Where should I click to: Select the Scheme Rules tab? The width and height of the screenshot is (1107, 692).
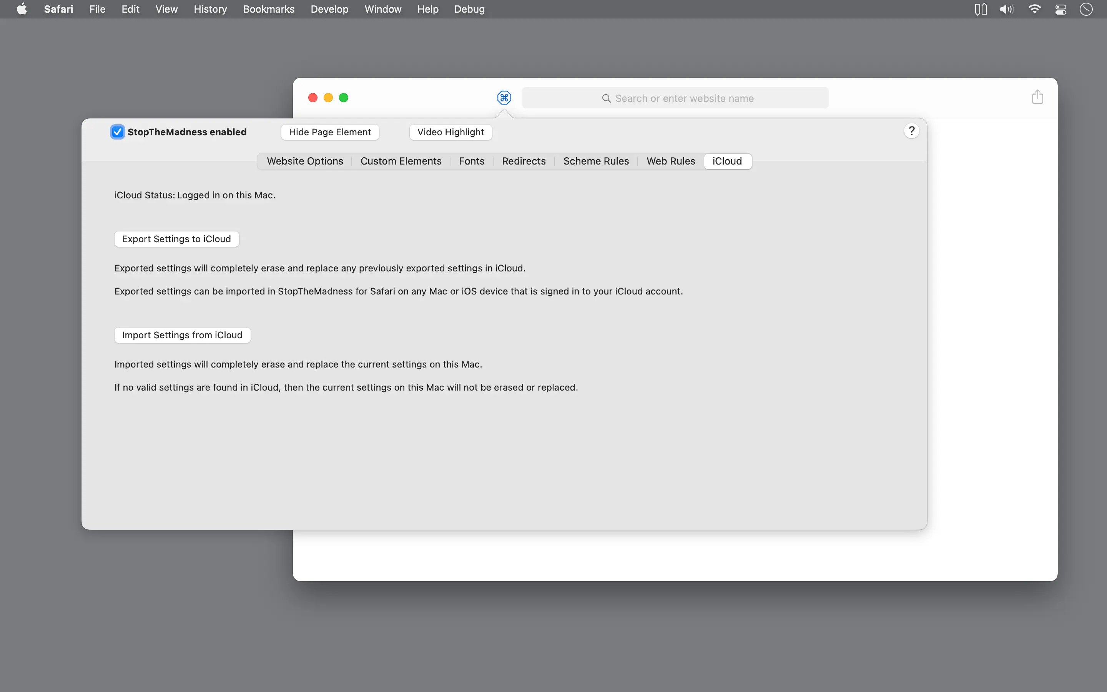pos(595,161)
